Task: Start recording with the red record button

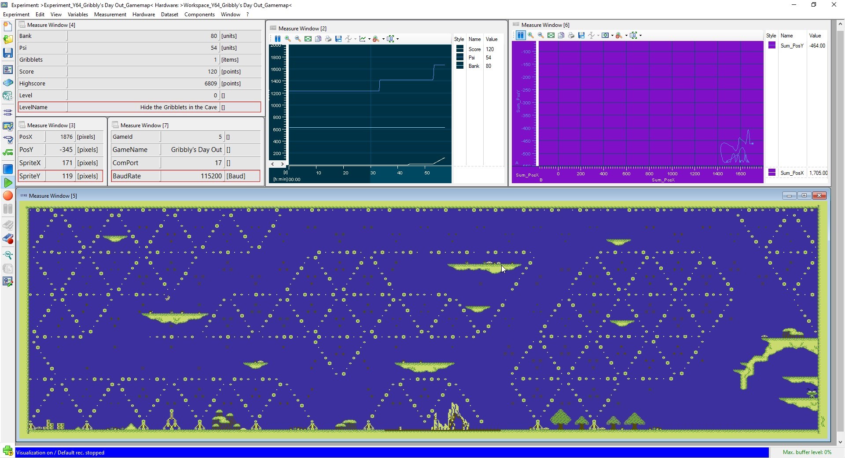Action: (7, 196)
